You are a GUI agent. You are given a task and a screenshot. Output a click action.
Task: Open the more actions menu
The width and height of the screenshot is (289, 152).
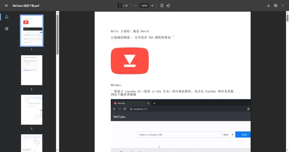pyautogui.click(x=283, y=6)
